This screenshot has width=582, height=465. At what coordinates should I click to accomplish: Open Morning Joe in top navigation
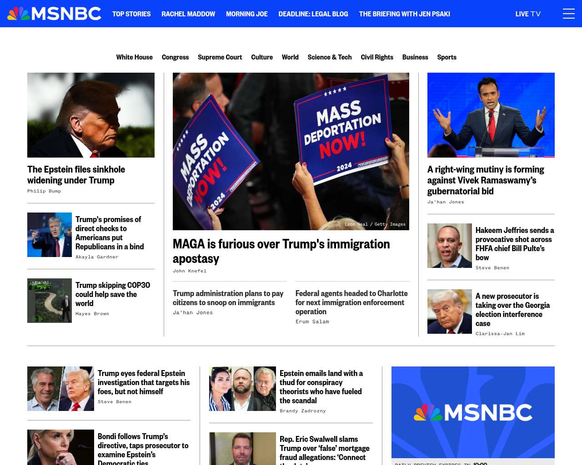point(247,14)
